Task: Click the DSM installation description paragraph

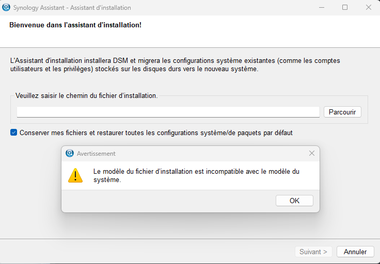Action: tap(176, 64)
